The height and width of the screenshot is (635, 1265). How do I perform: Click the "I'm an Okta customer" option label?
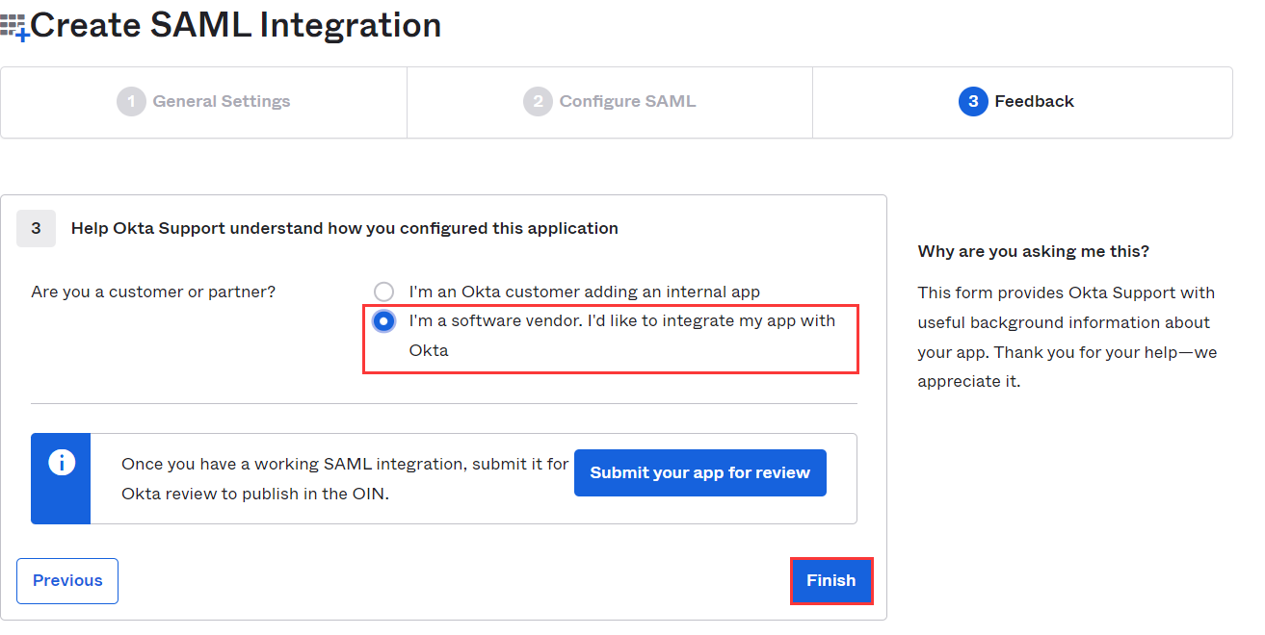click(584, 292)
